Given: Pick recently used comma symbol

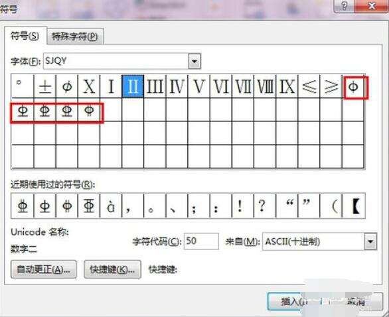Looking at the screenshot, I should 133,206.
